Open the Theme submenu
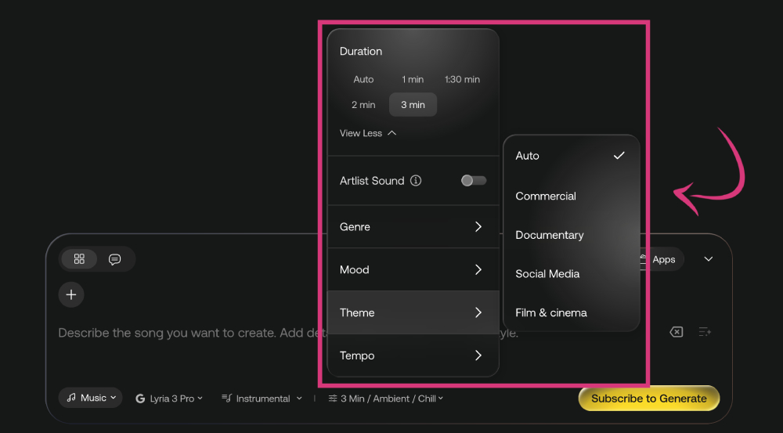The height and width of the screenshot is (433, 783). [413, 312]
